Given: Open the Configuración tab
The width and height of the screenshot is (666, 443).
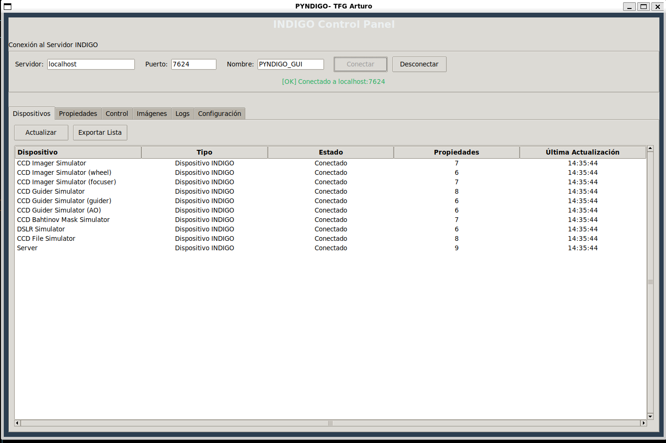Looking at the screenshot, I should [x=219, y=114].
